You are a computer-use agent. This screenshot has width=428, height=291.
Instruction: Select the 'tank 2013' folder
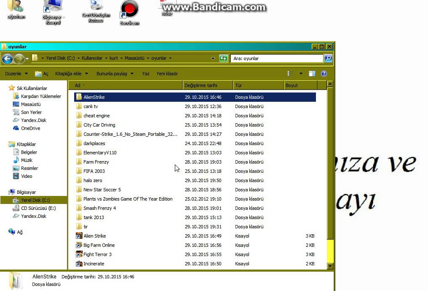click(195, 217)
